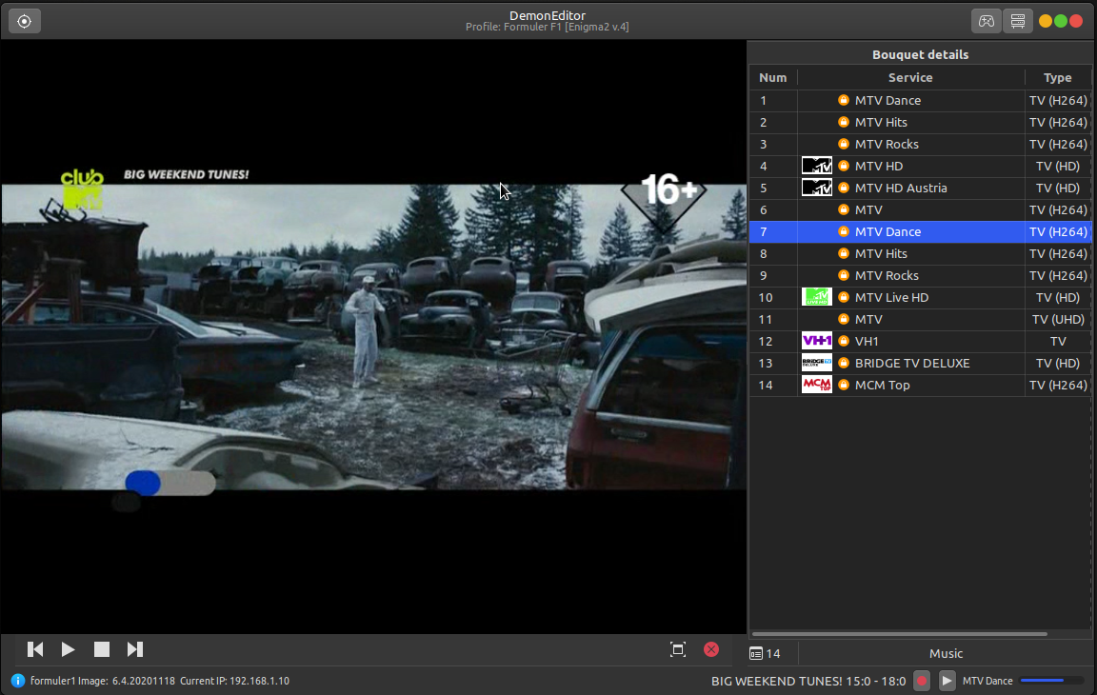Click the video playback area

pos(373,336)
